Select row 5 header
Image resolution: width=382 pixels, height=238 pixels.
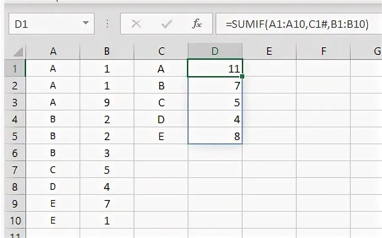pyautogui.click(x=15, y=136)
